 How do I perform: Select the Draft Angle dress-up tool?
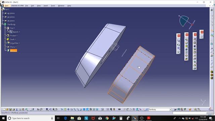click(x=186, y=46)
